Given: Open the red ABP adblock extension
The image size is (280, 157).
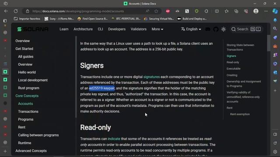Looking at the screenshot, I should point(168,11).
